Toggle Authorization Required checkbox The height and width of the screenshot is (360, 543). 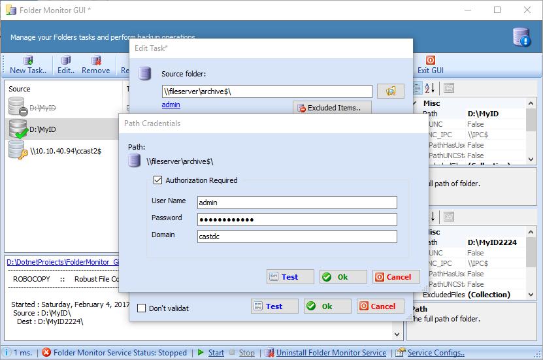(x=157, y=180)
